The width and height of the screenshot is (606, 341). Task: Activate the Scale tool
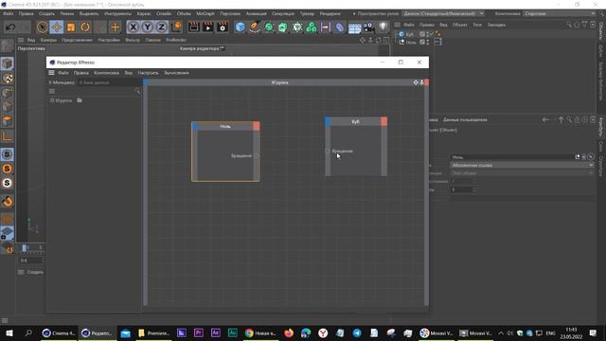[71, 27]
